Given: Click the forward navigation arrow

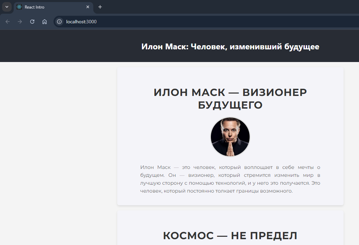Looking at the screenshot, I should click(x=20, y=21).
